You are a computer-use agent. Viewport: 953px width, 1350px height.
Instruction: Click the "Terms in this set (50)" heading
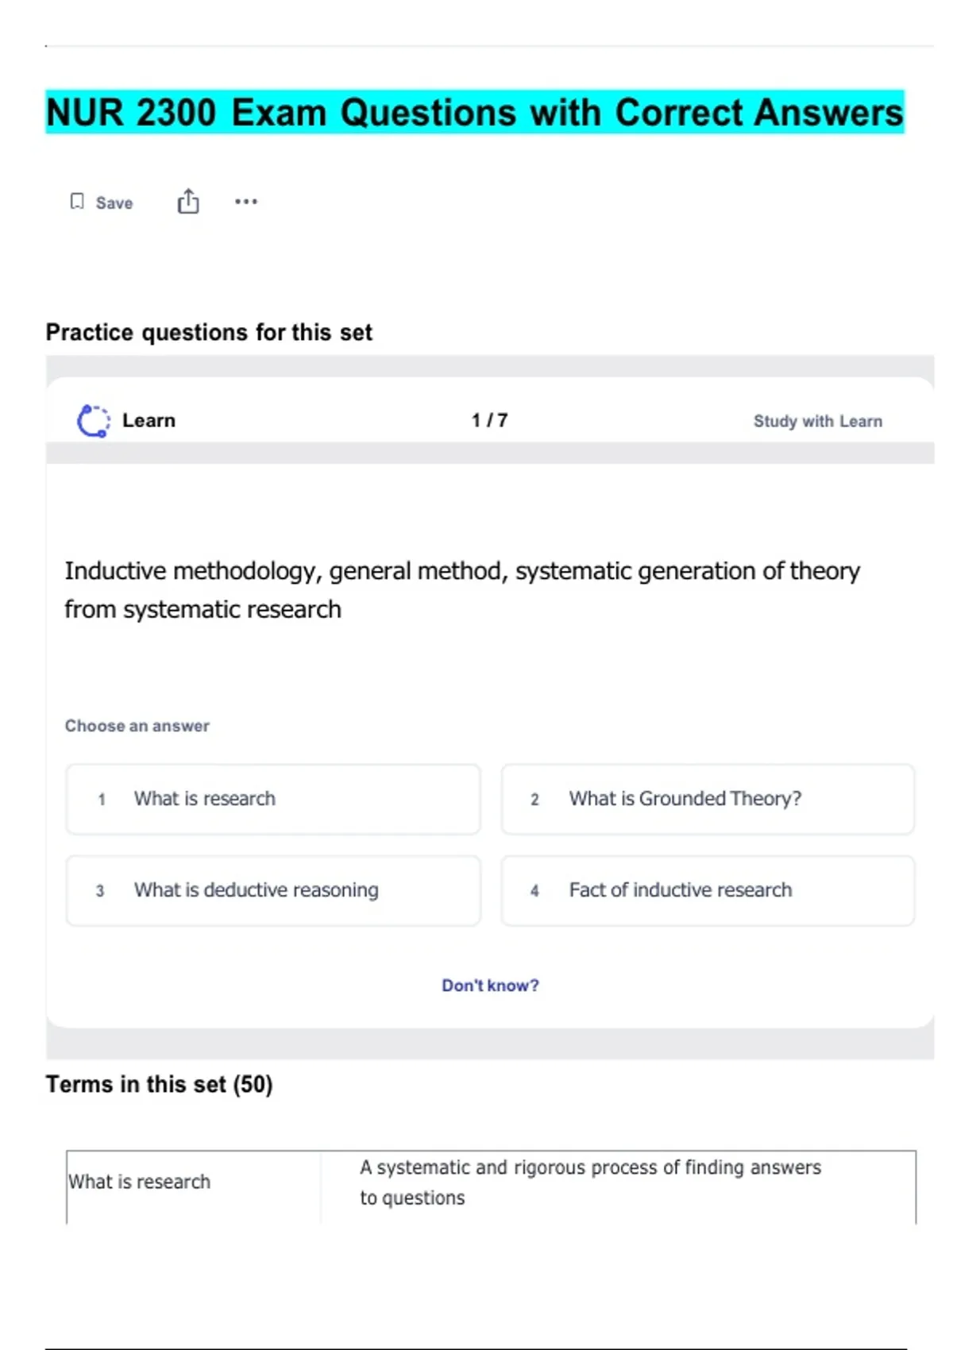[159, 1084]
